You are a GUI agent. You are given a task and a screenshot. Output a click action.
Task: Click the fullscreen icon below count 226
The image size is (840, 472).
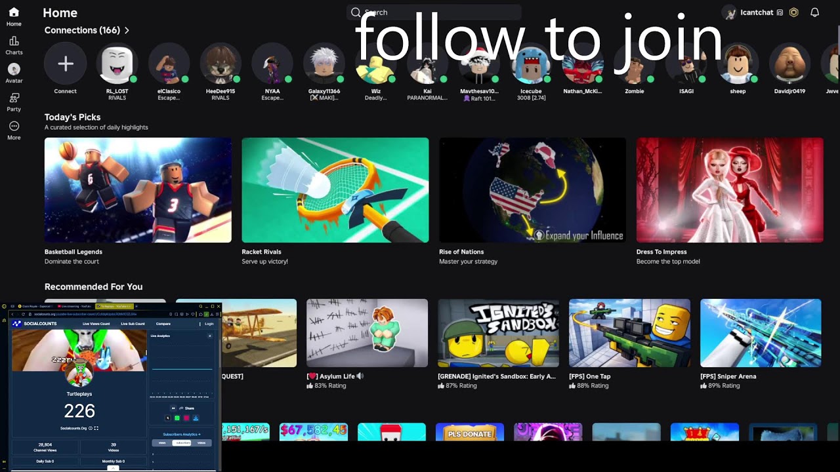click(96, 428)
